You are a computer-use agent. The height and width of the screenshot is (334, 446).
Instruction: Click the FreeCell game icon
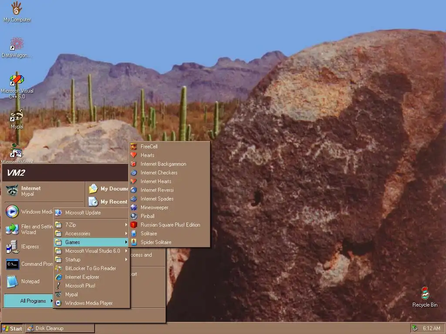tap(134, 147)
